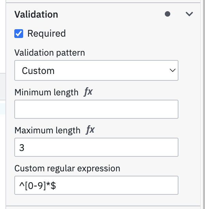Click the arrow on the Custom dropdown
Viewport: 205px width, 209px height.
click(172, 71)
